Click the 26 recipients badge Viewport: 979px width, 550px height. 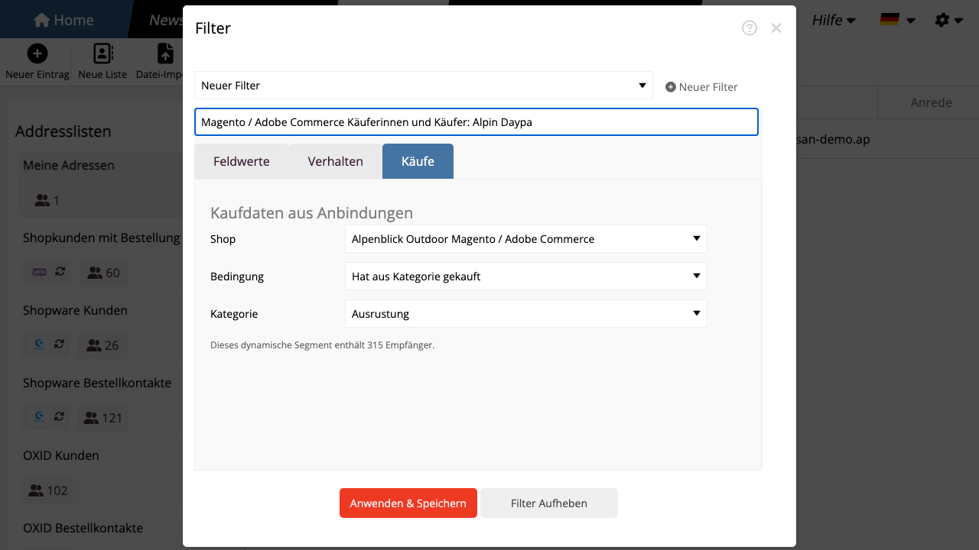point(102,345)
